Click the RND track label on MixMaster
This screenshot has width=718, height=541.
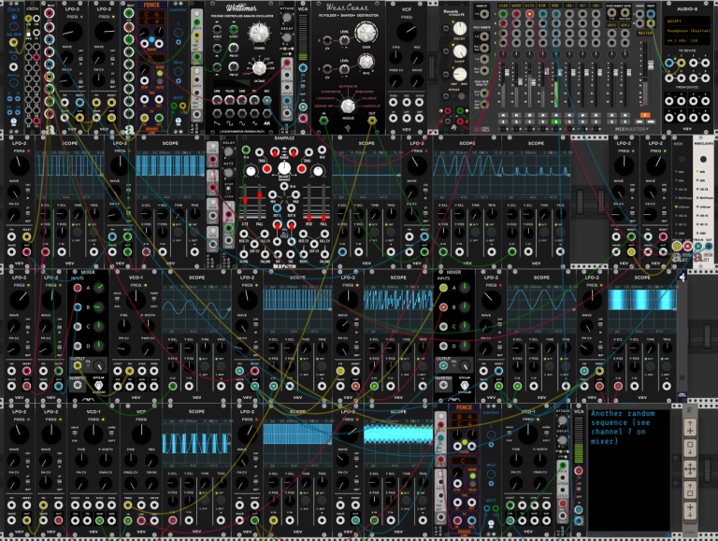(x=556, y=6)
